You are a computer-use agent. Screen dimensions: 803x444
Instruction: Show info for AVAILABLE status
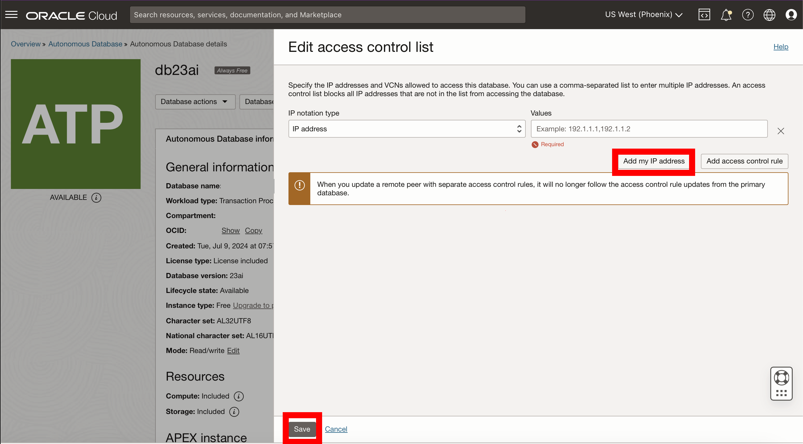click(x=96, y=197)
